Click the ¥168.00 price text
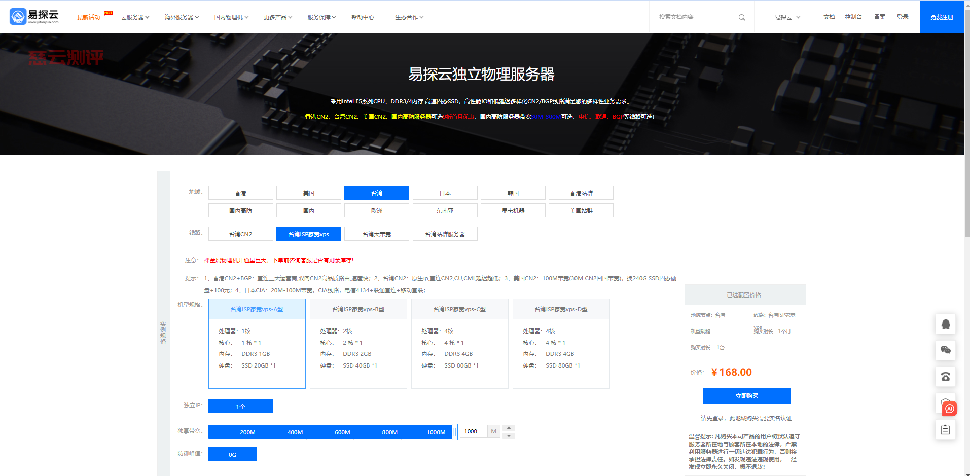Viewport: 970px width, 476px height. pyautogui.click(x=731, y=372)
